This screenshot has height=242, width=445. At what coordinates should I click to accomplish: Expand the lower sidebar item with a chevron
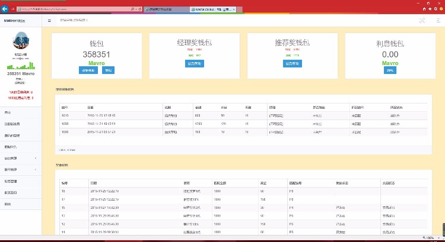(21, 170)
